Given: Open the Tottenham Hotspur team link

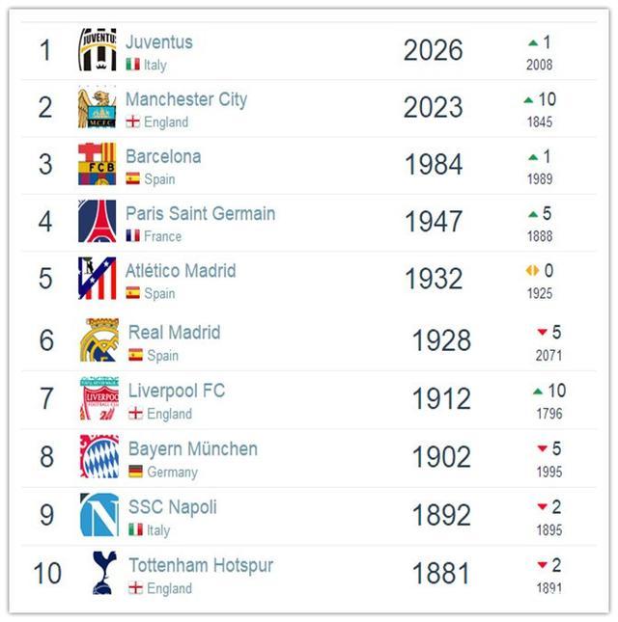Looking at the screenshot, I should pos(201,565).
